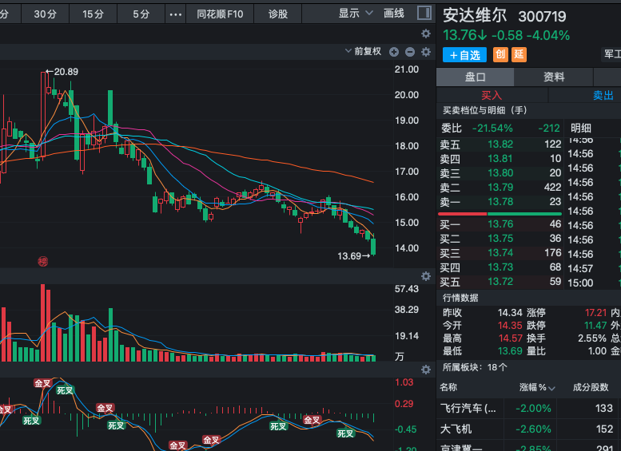This screenshot has width=621, height=451.
Task: Click the 成分股数 column header
Action: [591, 387]
